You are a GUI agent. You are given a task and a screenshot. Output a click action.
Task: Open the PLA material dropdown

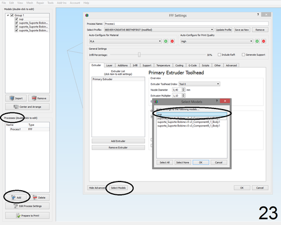pos(125,41)
